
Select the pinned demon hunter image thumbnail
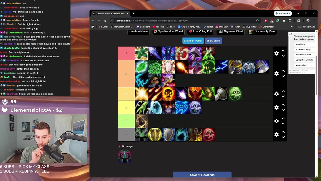pyautogui.click(x=125, y=157)
